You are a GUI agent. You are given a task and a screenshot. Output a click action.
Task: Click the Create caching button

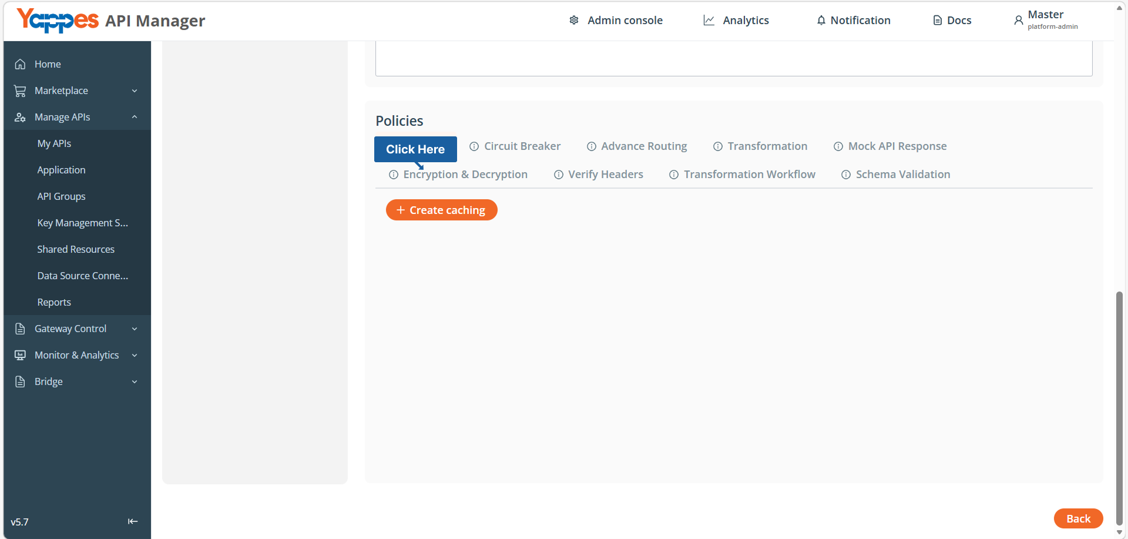pos(442,210)
